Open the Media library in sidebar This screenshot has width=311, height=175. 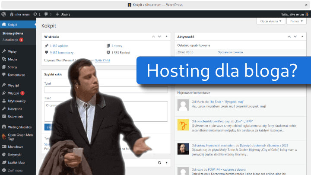(x=12, y=59)
